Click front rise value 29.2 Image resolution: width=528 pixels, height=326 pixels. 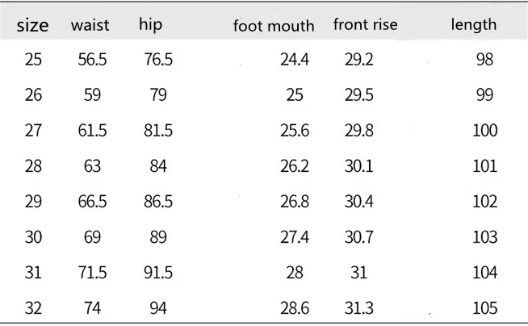(x=359, y=60)
